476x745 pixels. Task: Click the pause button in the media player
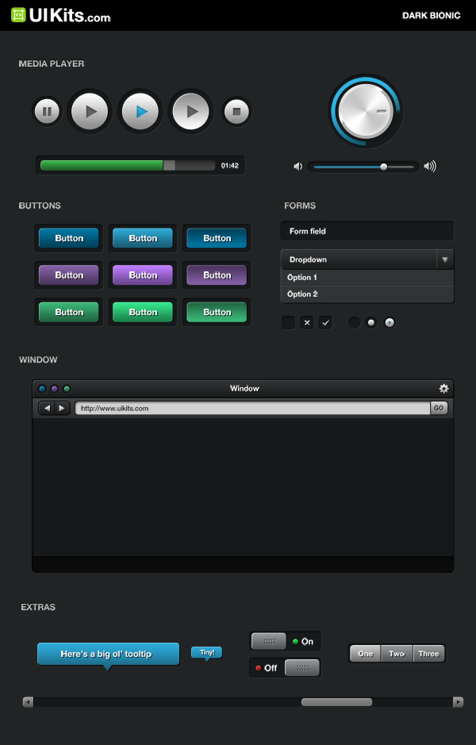coord(47,112)
